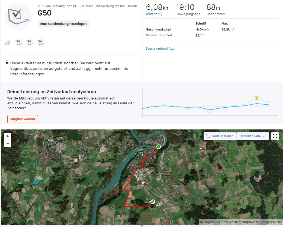The width and height of the screenshot is (283, 227).
Task: Open the Satellitenkarte map style dropdown
Action: pos(253,136)
